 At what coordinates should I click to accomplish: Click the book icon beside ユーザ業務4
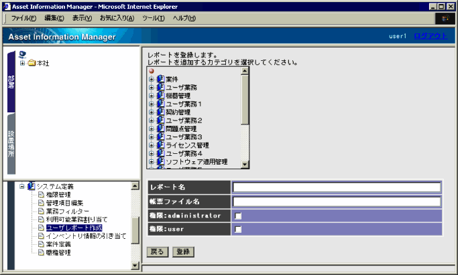pos(160,153)
